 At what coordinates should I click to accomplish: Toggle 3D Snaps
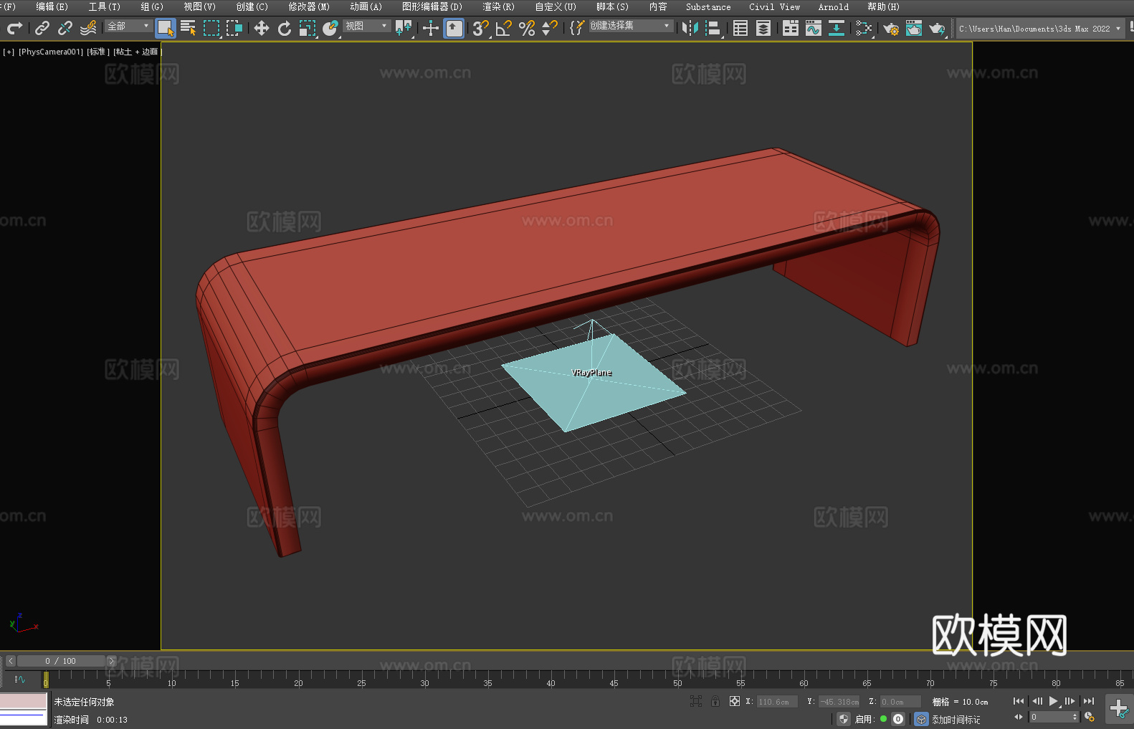click(481, 28)
